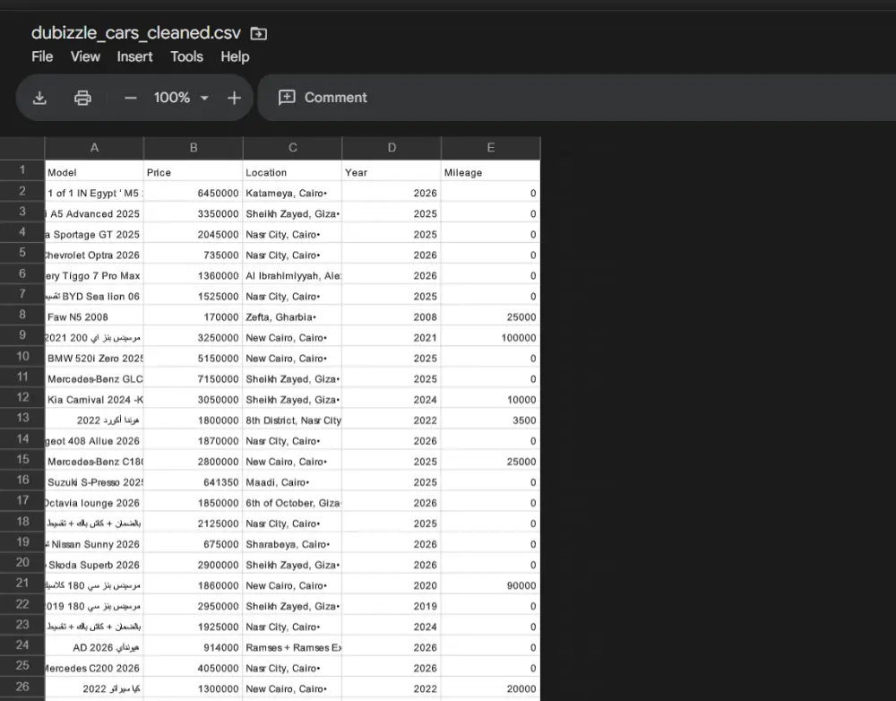Open the Insert menu
Screen dimensions: 896x701
coord(134,56)
